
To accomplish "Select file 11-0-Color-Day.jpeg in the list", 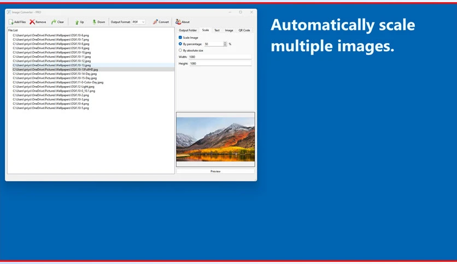I will [x=58, y=82].
